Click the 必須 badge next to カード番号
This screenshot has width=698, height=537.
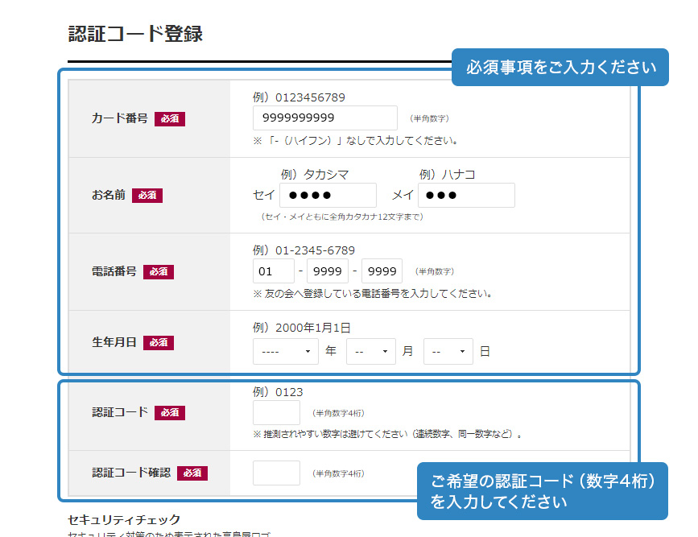click(170, 118)
